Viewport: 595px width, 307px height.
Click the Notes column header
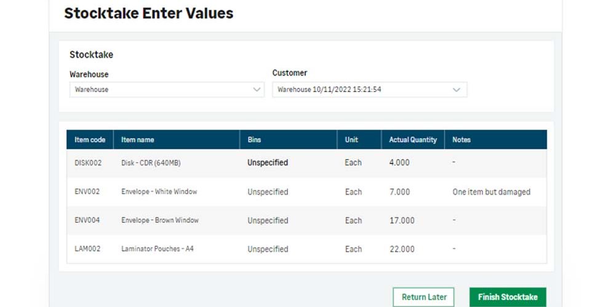(495, 139)
